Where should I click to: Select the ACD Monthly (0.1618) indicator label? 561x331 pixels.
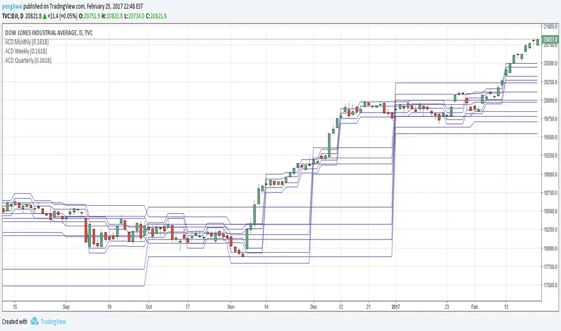coord(27,42)
